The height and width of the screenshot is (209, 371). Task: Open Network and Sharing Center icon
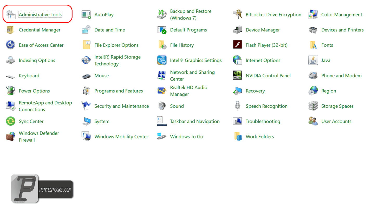click(162, 76)
